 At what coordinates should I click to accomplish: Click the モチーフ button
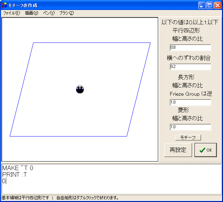[188, 138]
